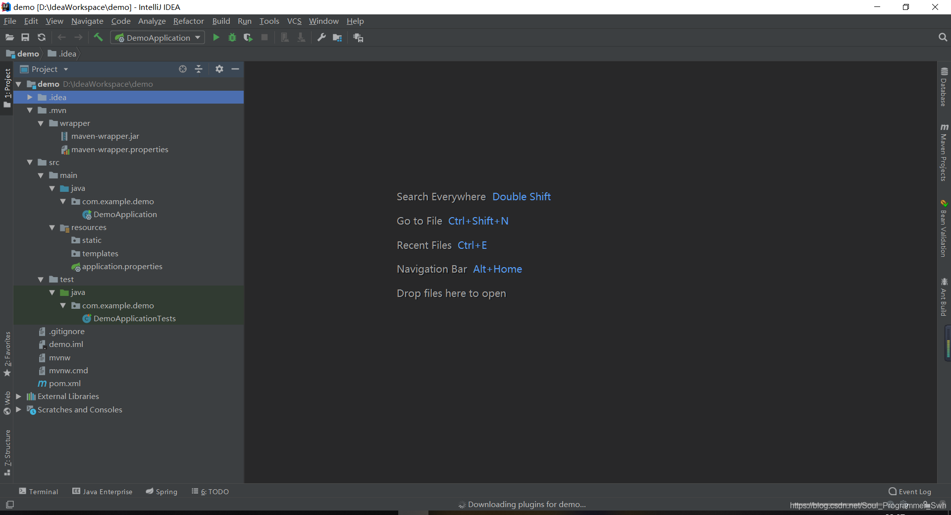Screen dimensions: 951x515
Task: Toggle the Favorites side tab
Action: point(7,354)
